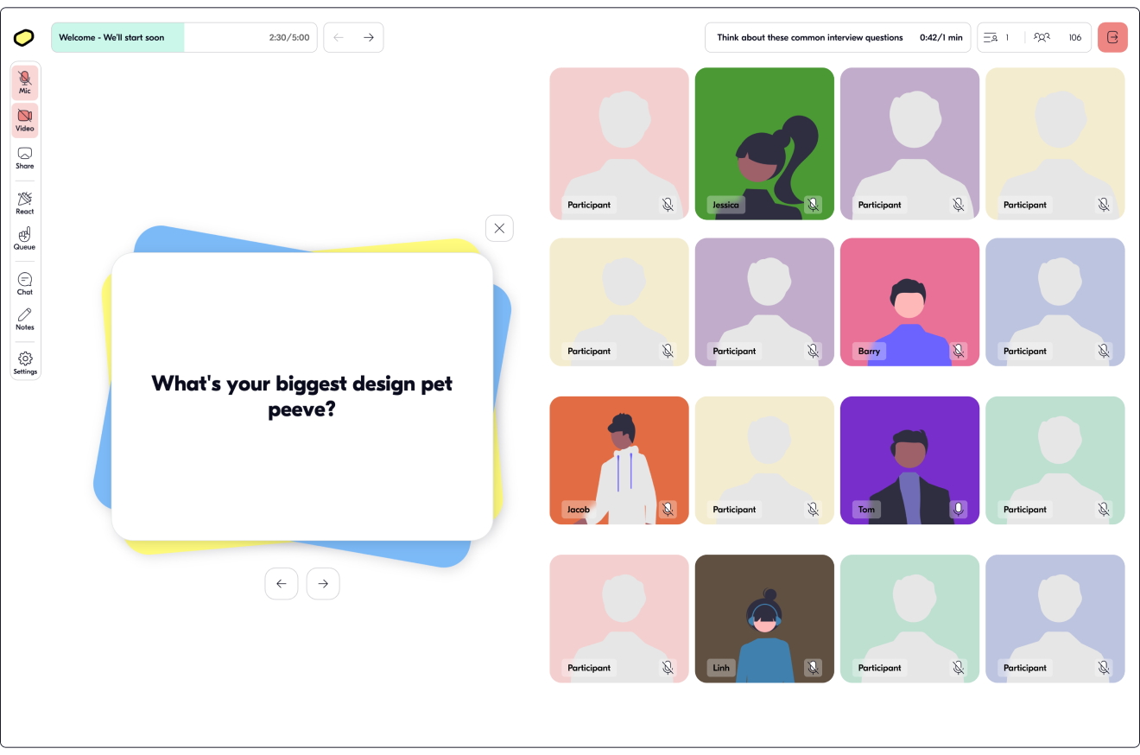Show the next question card
This screenshot has height=755, width=1140.
323,584
